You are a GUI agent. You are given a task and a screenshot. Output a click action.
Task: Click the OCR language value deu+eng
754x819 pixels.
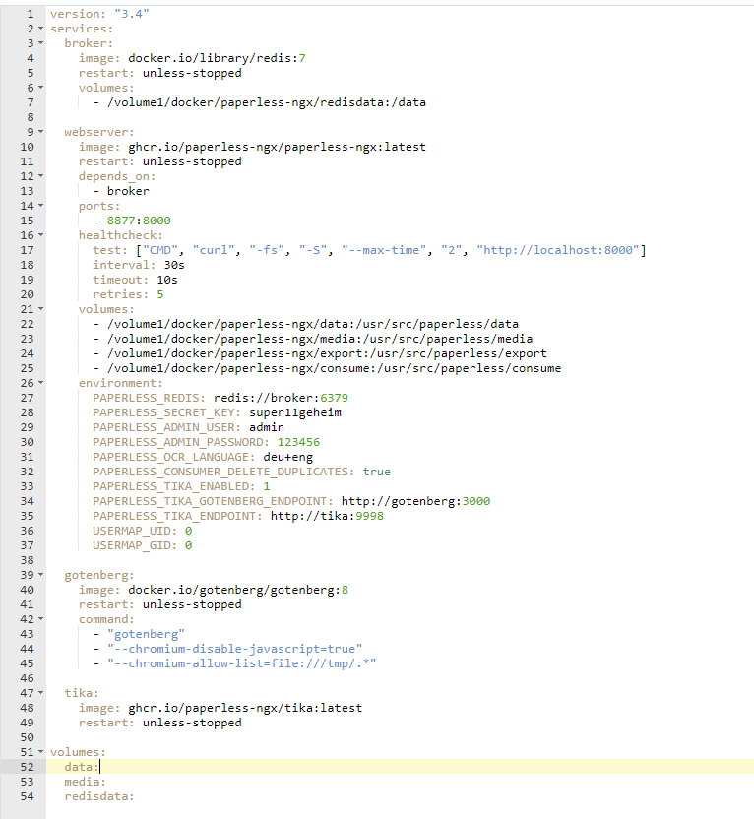point(288,457)
